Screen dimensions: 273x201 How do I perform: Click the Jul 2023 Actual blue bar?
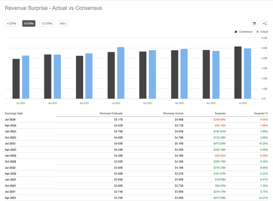pyautogui.click(x=121, y=73)
